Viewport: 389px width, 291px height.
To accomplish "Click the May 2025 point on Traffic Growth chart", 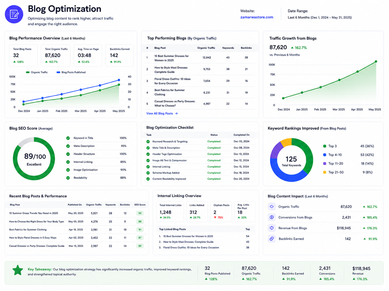I will click(x=376, y=62).
